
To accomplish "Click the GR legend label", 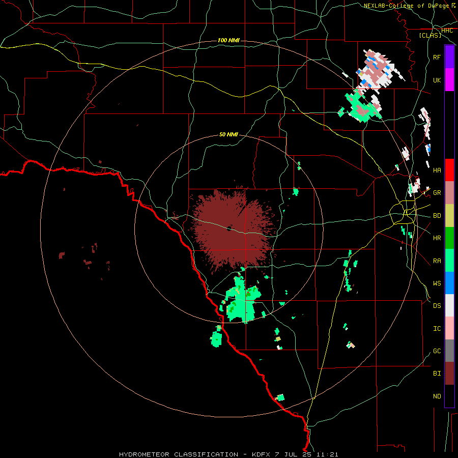I will tap(437, 193).
